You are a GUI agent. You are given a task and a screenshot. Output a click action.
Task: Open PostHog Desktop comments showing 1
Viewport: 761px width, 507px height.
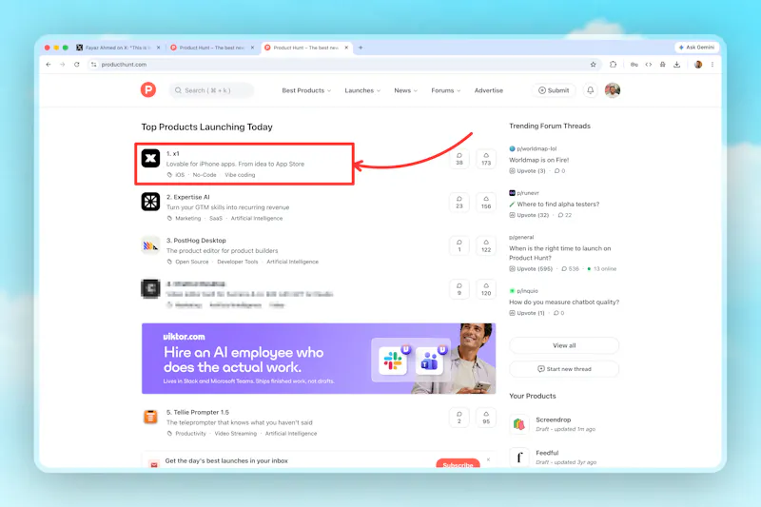[x=459, y=246]
